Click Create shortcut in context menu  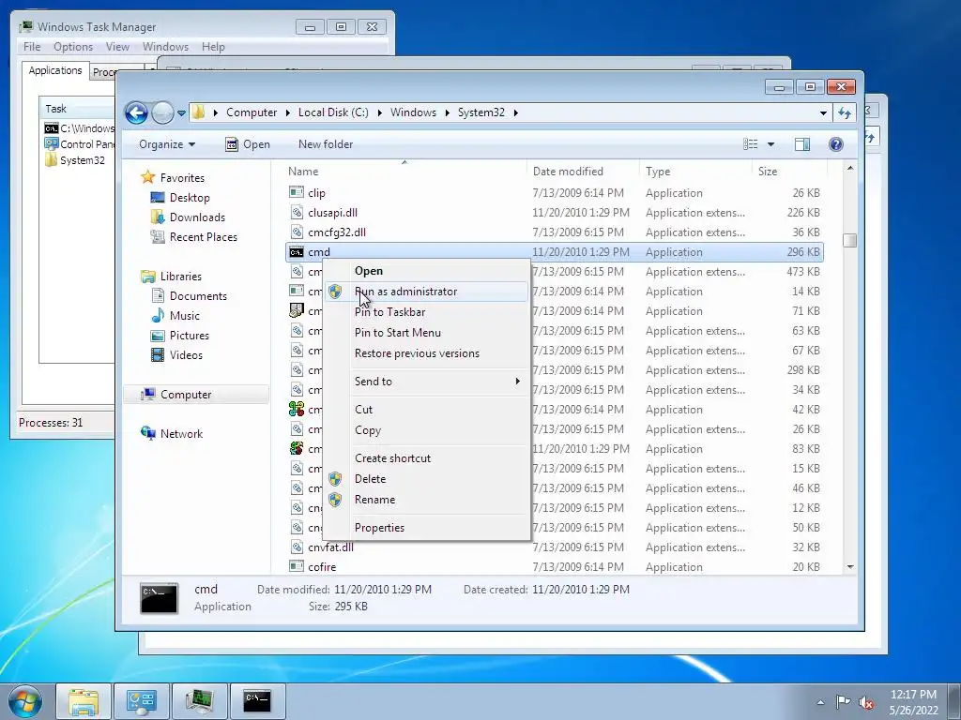click(x=427, y=458)
